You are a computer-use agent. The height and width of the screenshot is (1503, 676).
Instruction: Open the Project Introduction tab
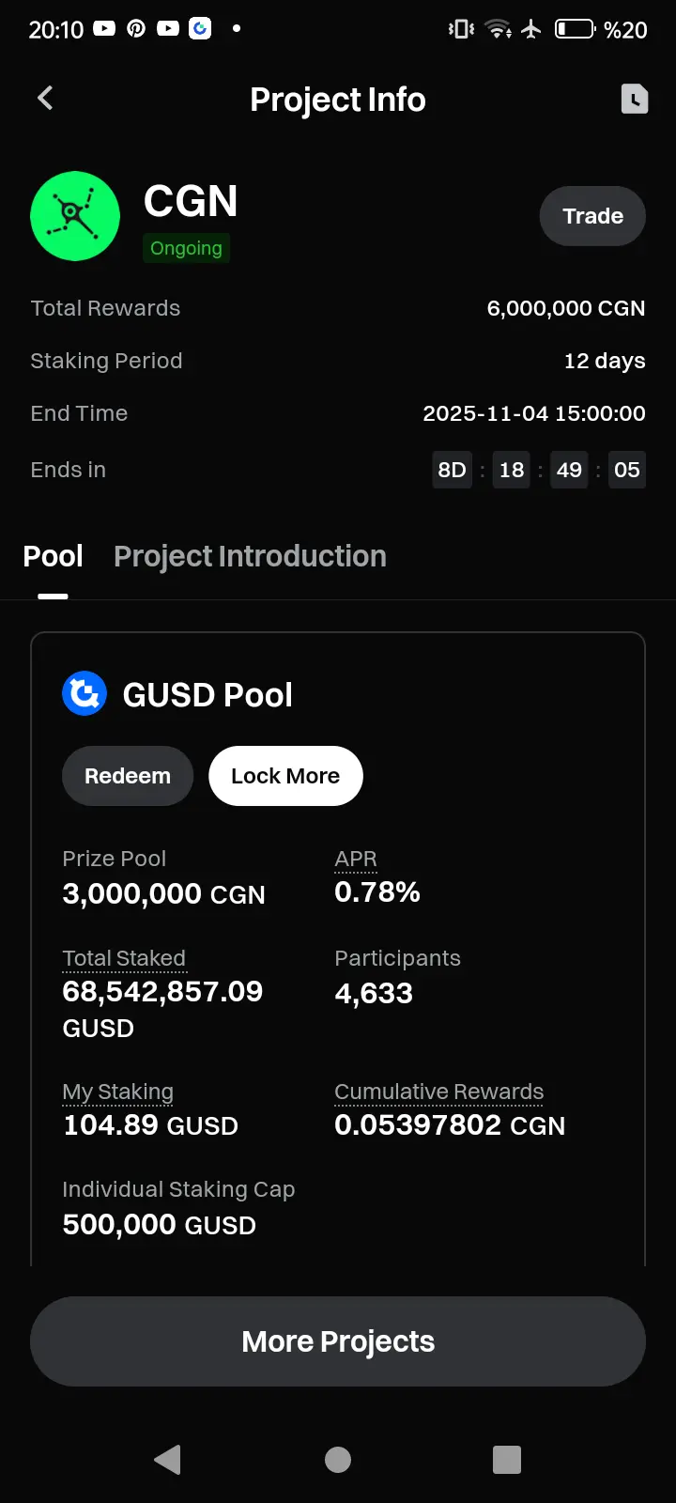pyautogui.click(x=250, y=556)
